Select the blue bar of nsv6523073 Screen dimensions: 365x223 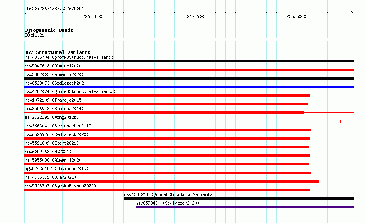(189, 87)
